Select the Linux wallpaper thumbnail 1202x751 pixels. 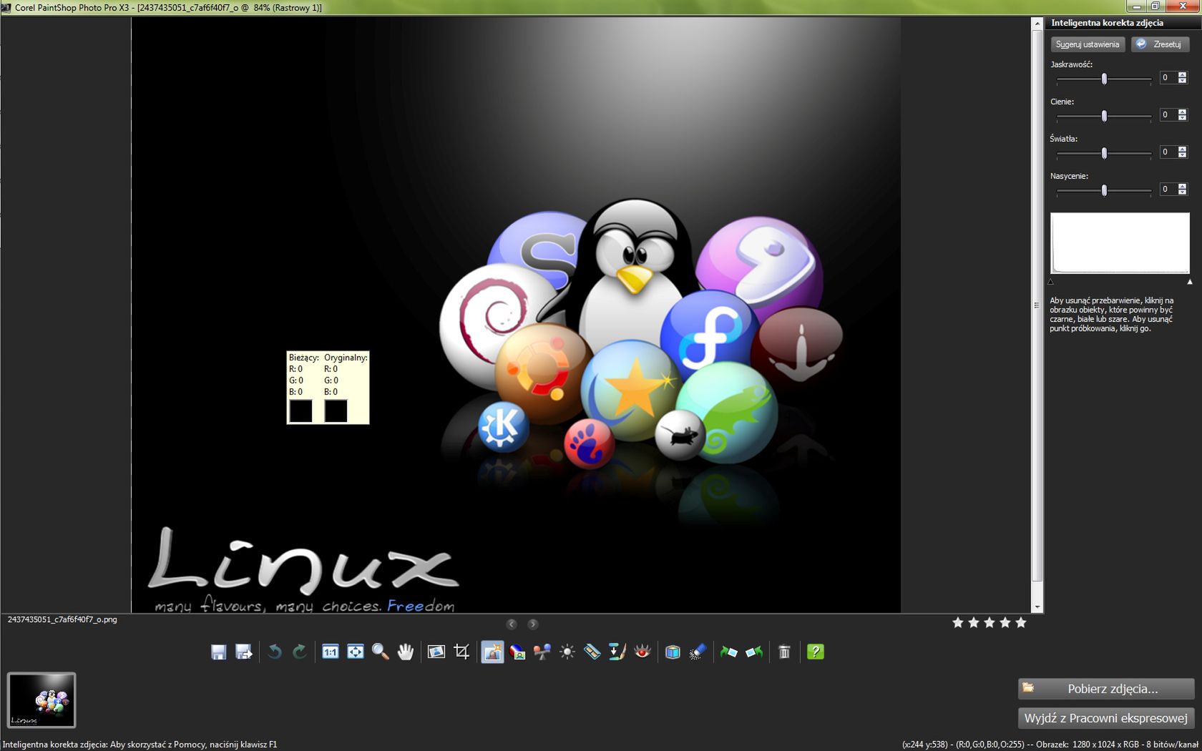(41, 700)
